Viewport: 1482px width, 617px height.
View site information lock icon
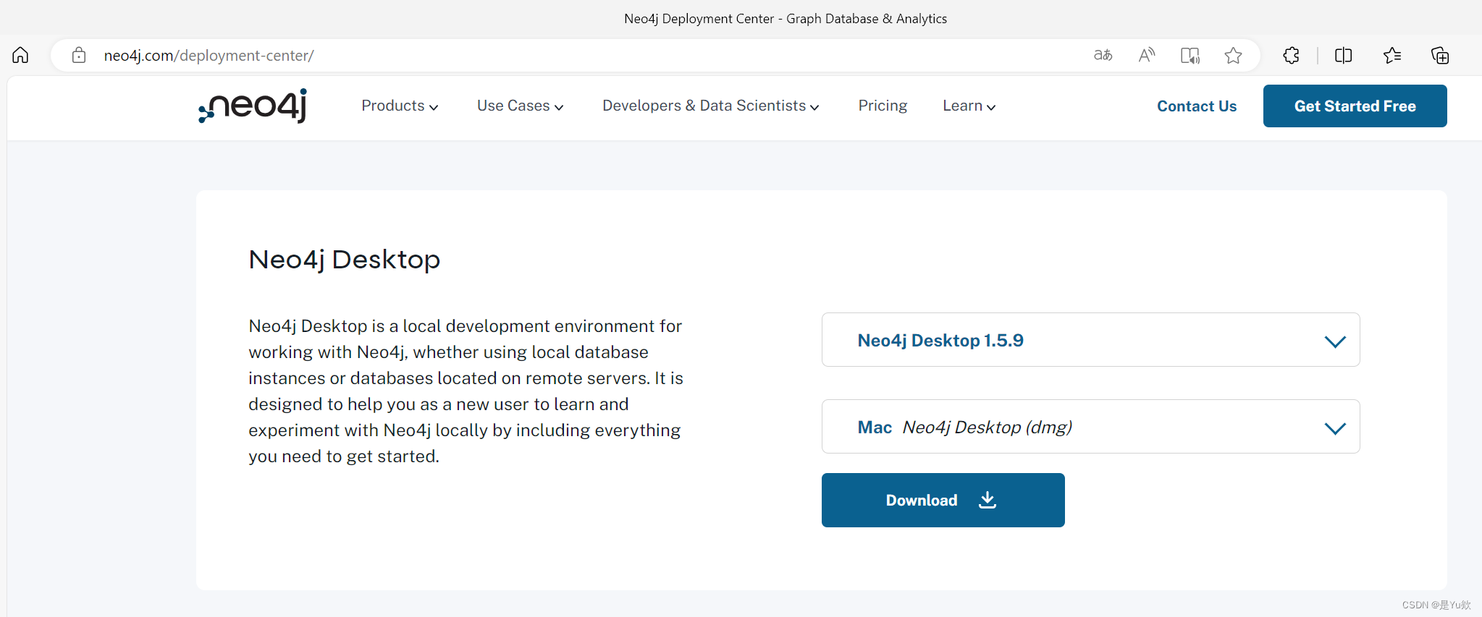(79, 55)
